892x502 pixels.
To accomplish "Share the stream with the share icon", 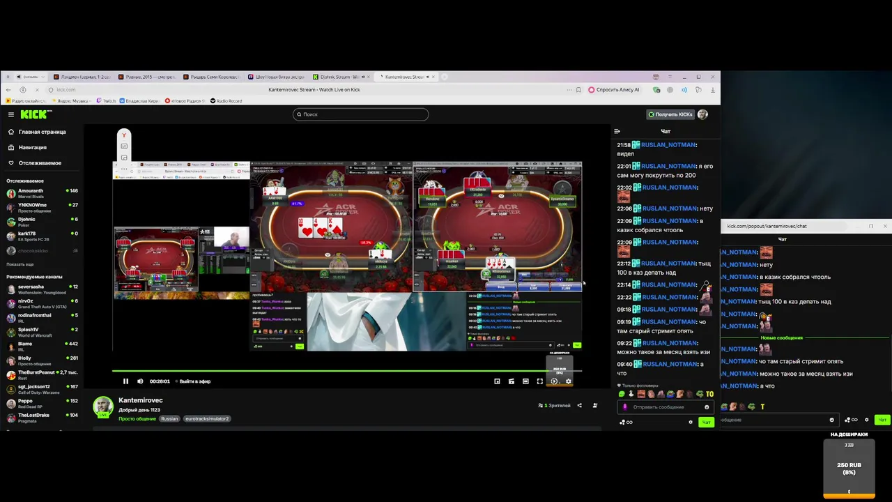I will pyautogui.click(x=579, y=405).
